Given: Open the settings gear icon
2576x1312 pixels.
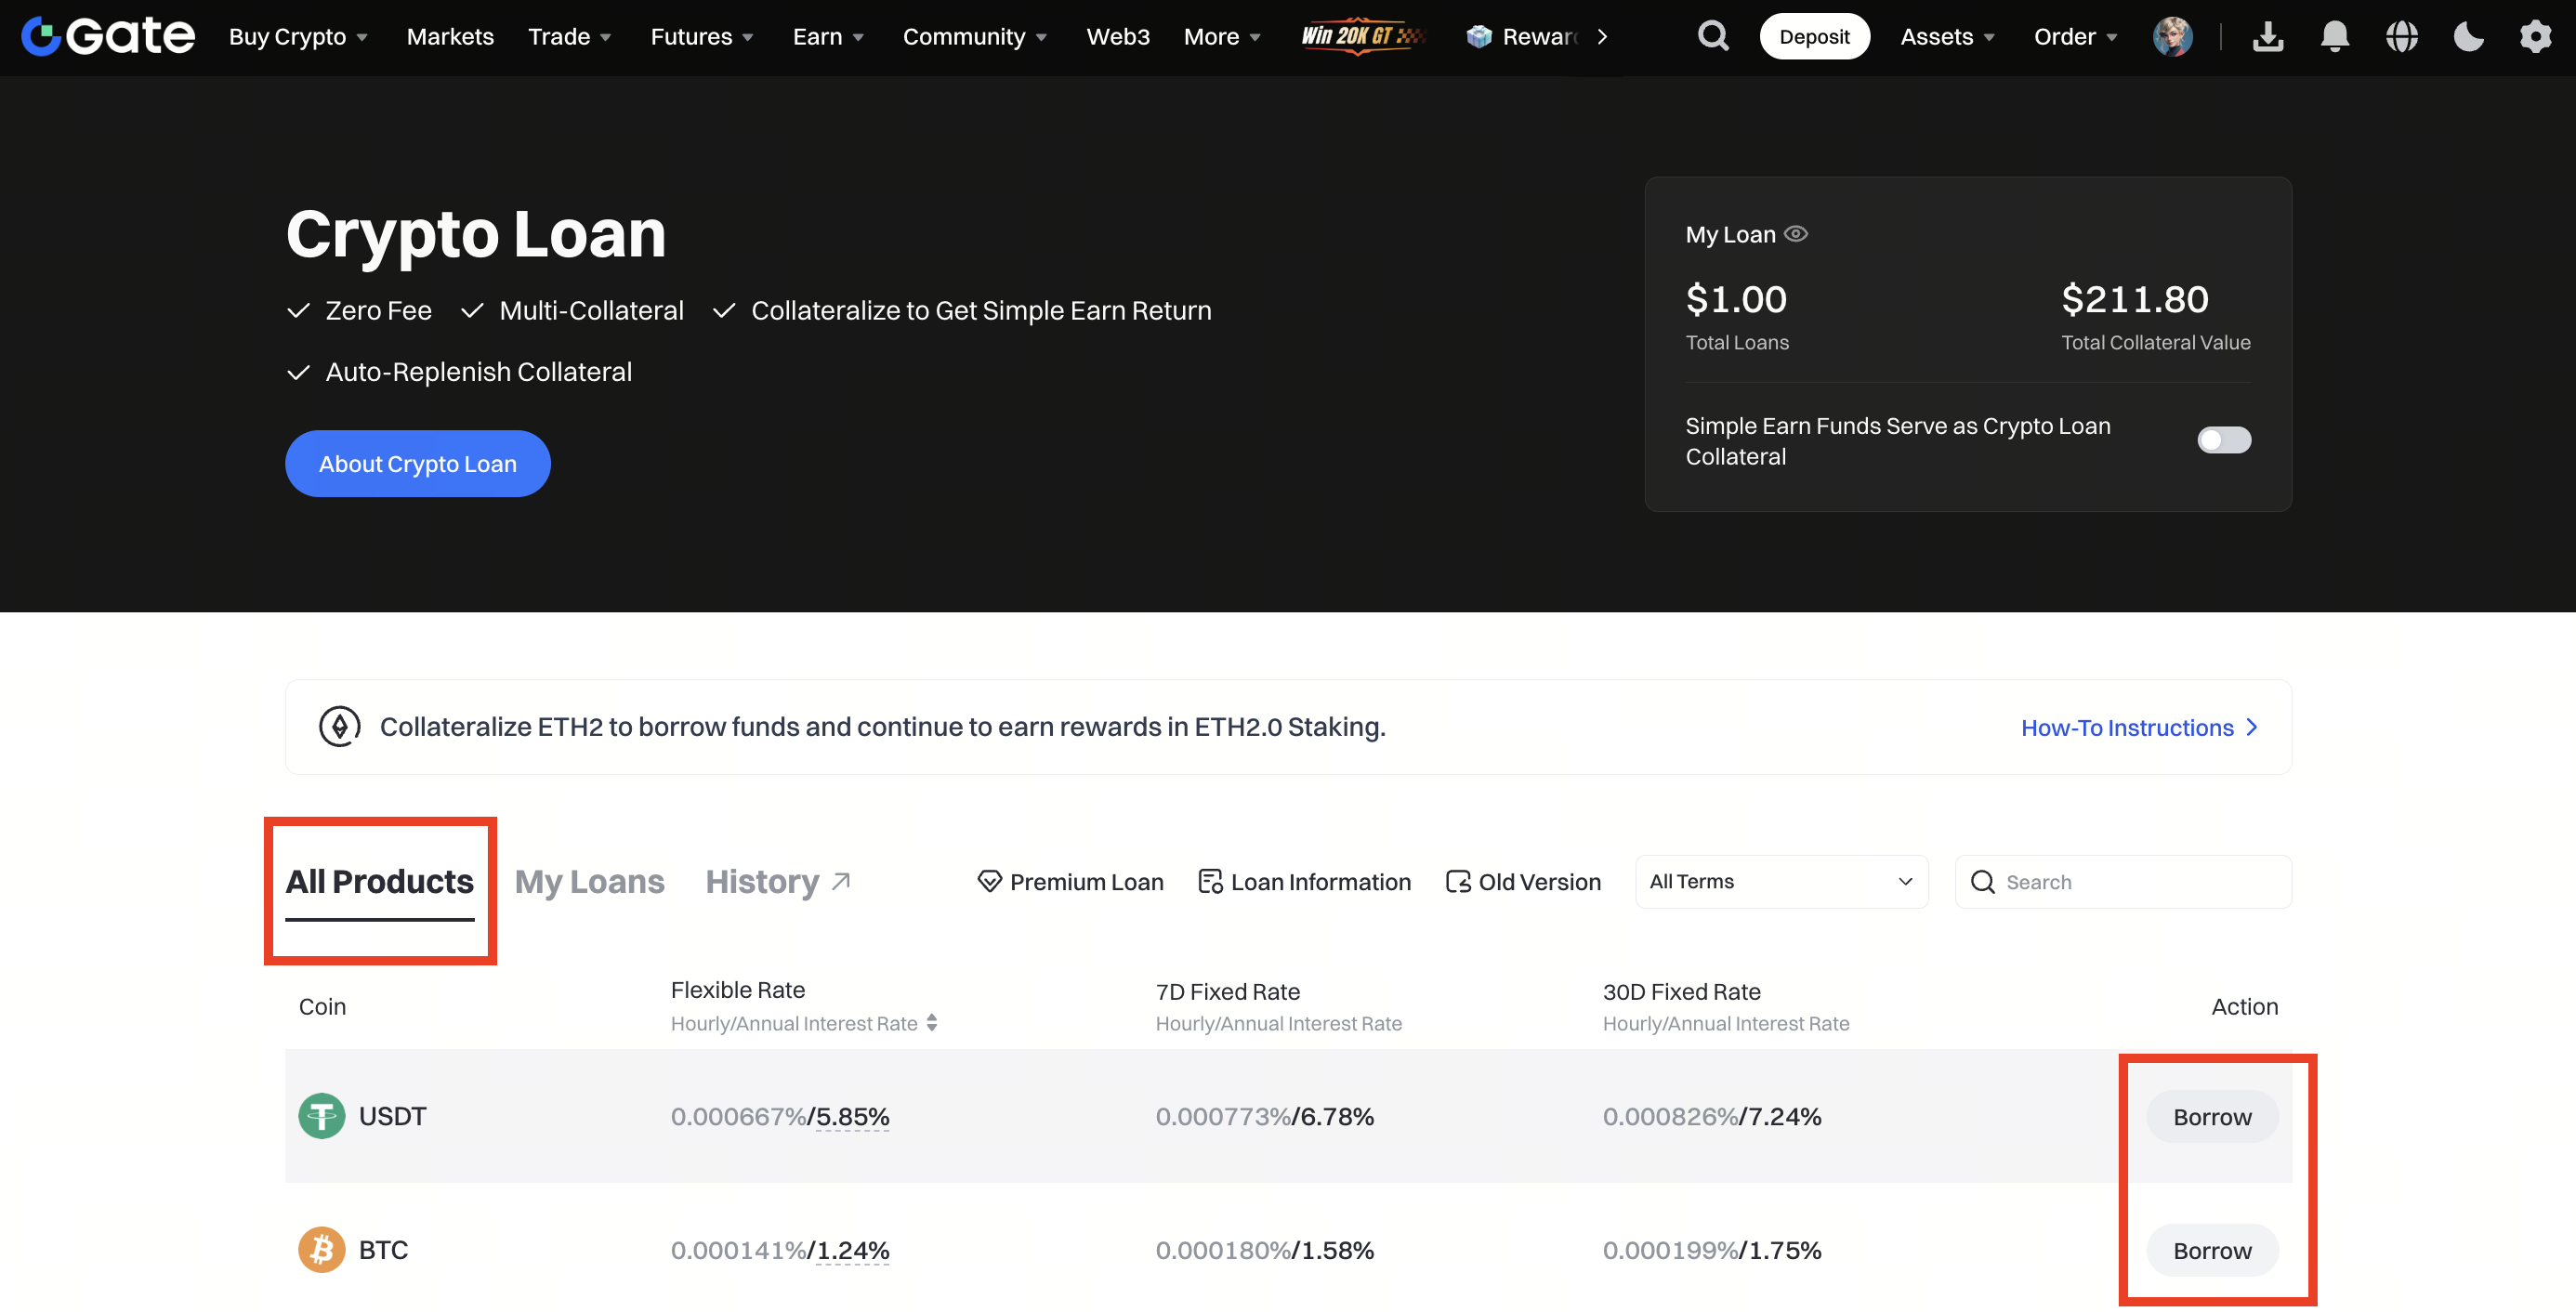Looking at the screenshot, I should pos(2535,37).
